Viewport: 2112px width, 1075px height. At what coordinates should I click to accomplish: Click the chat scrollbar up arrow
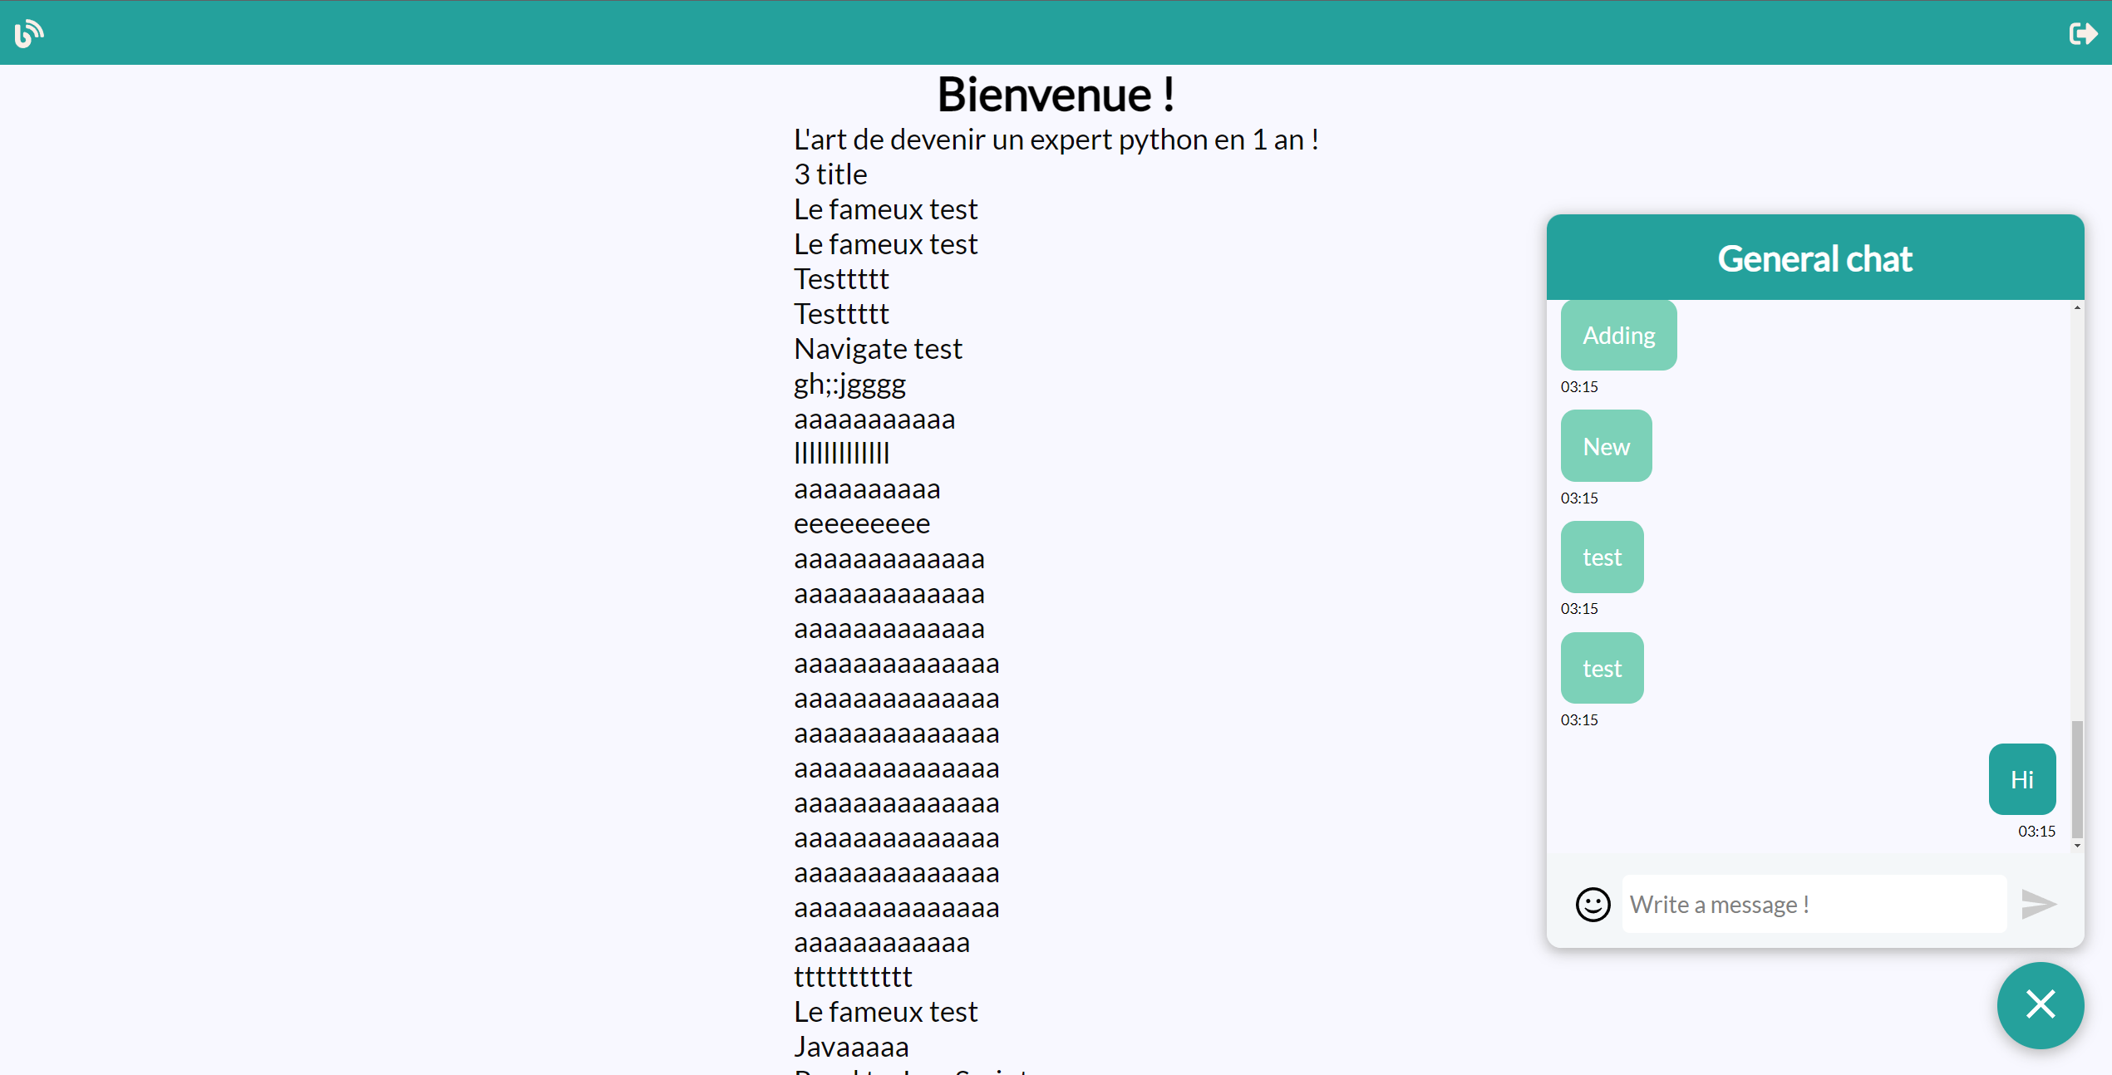coord(2077,307)
